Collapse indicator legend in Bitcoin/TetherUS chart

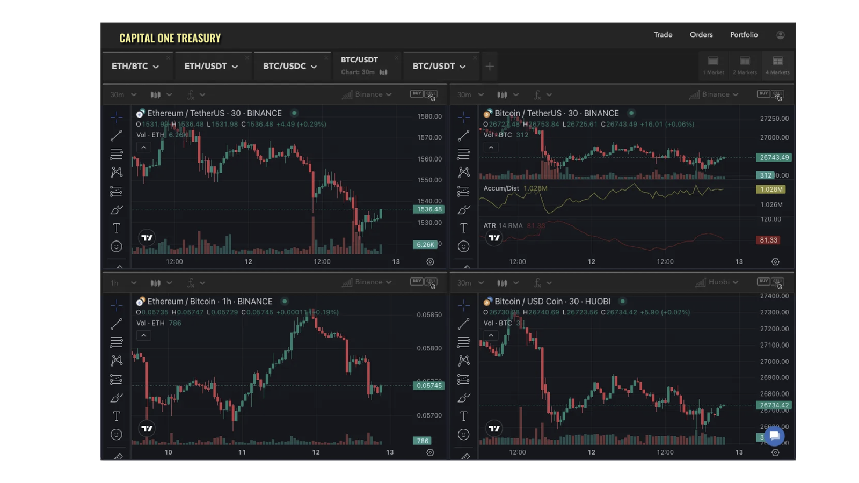[491, 147]
